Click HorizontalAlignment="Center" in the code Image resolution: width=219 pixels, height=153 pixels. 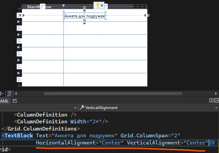[80, 143]
